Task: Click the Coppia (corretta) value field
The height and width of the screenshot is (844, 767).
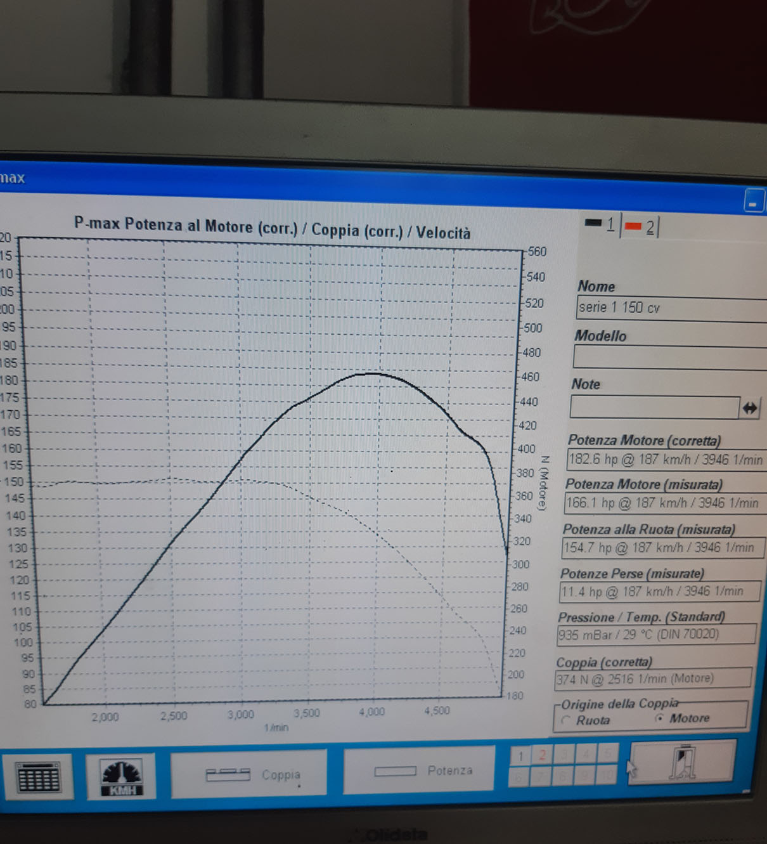Action: 652,679
